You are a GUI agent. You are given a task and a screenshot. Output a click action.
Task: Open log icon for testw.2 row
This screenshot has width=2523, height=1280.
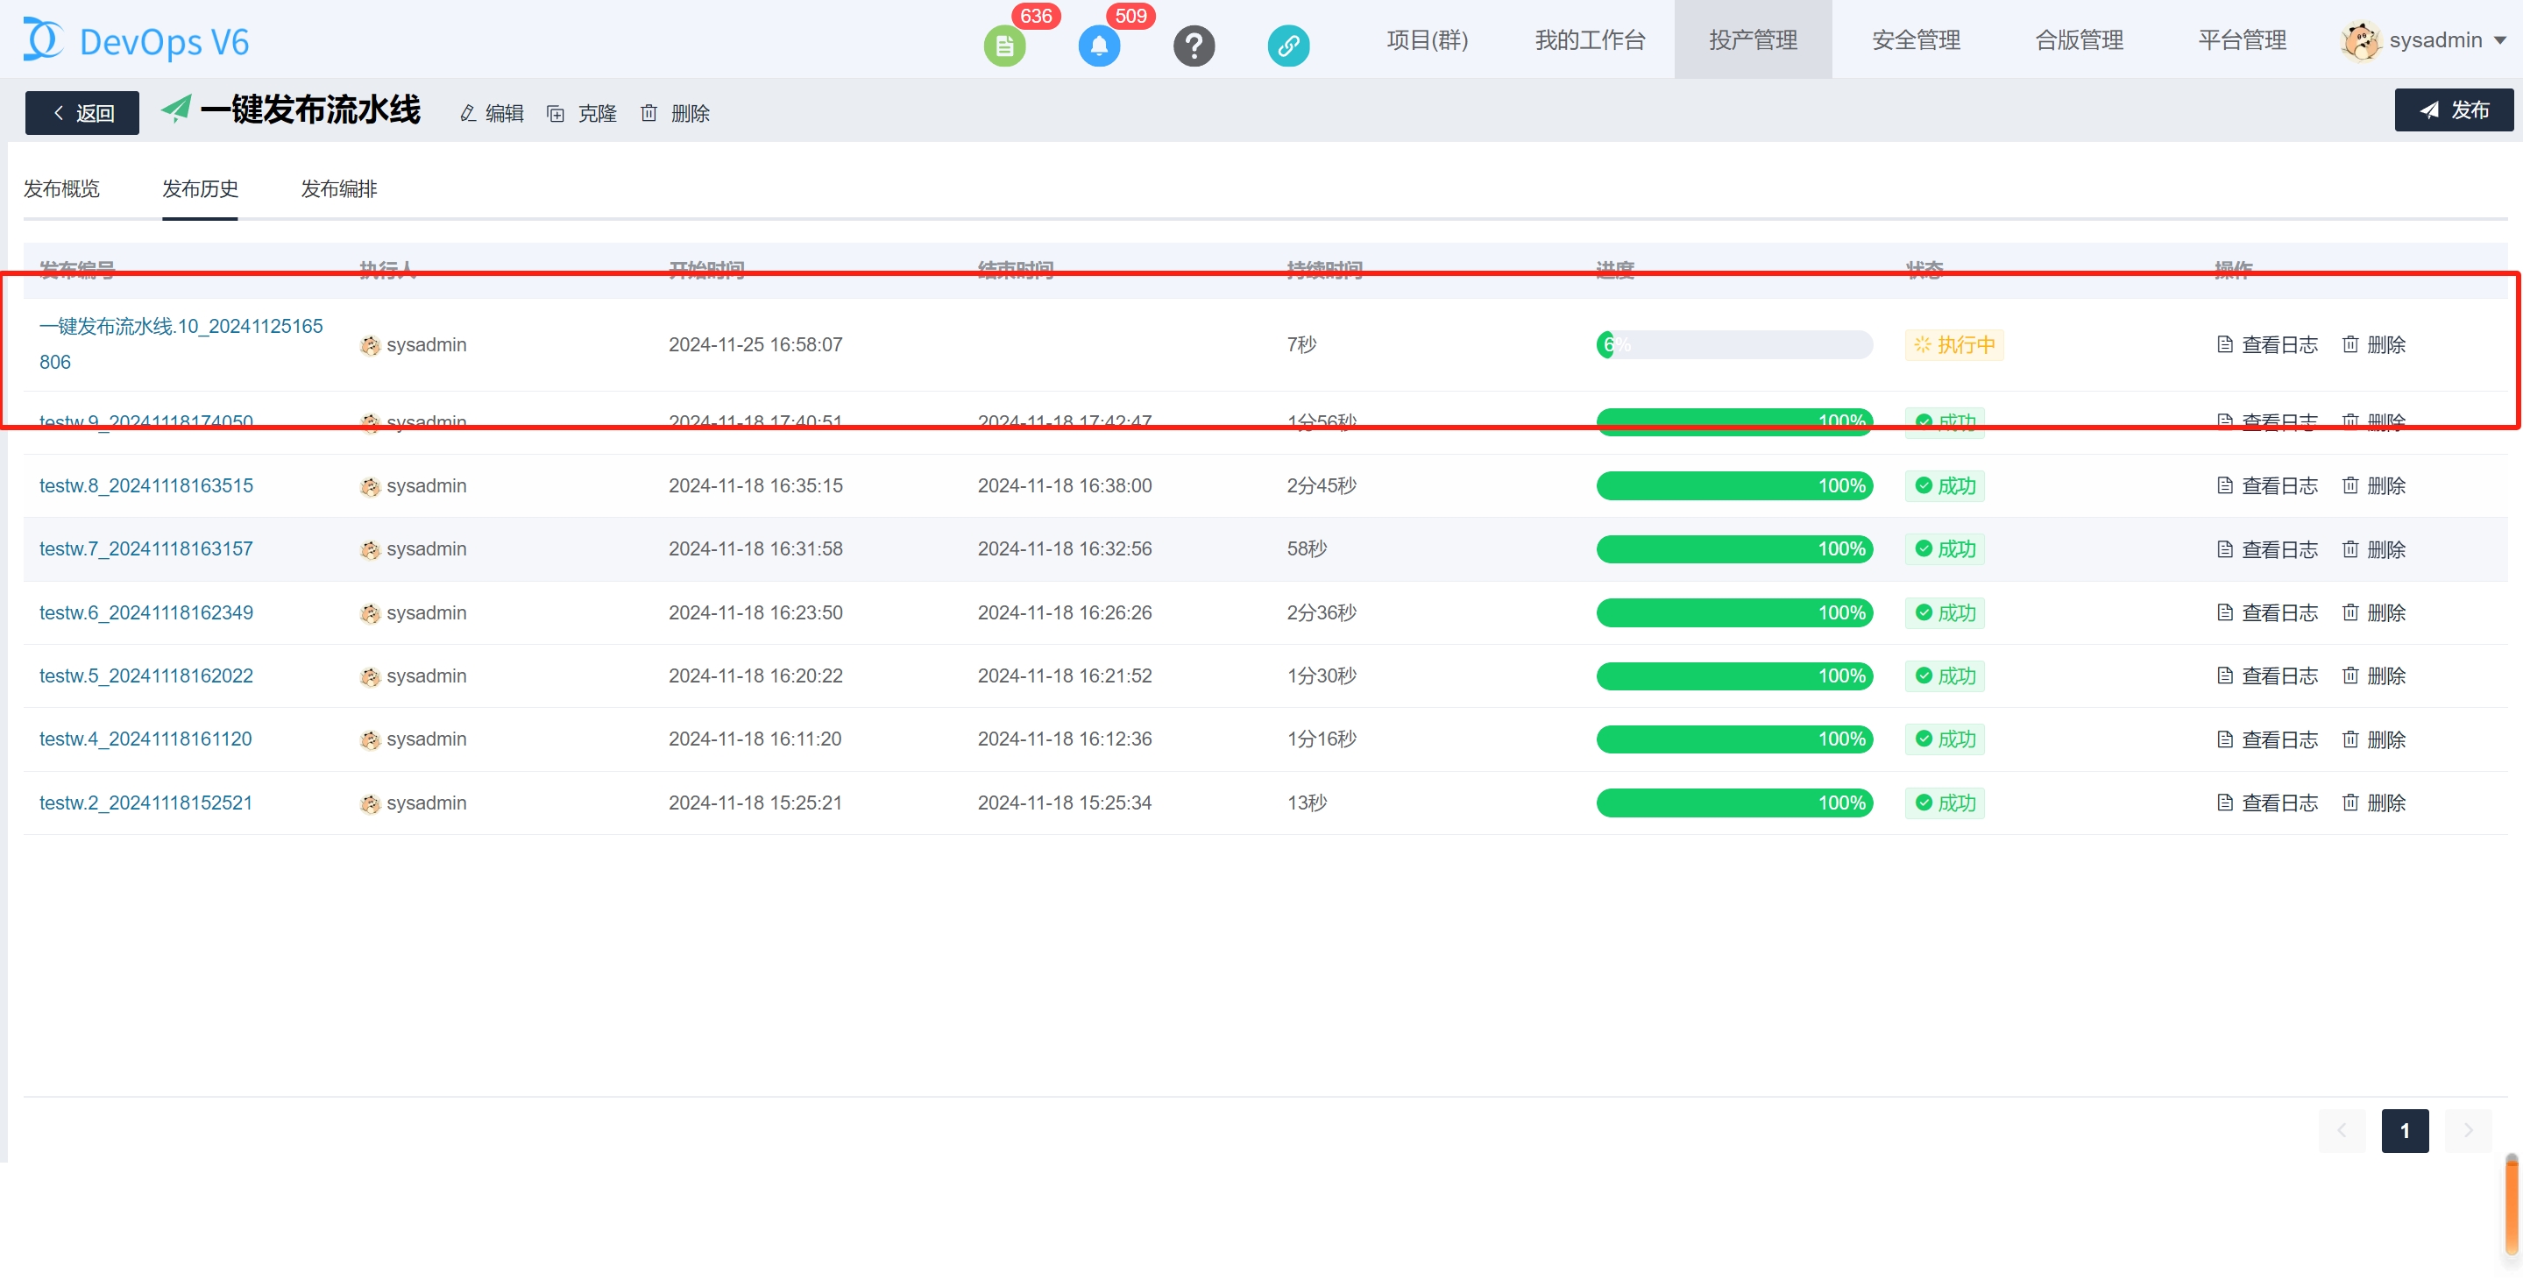(2224, 803)
